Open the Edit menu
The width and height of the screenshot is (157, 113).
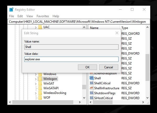click(20, 16)
